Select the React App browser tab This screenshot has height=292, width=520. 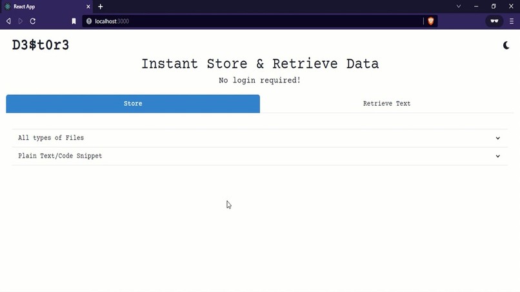point(47,6)
